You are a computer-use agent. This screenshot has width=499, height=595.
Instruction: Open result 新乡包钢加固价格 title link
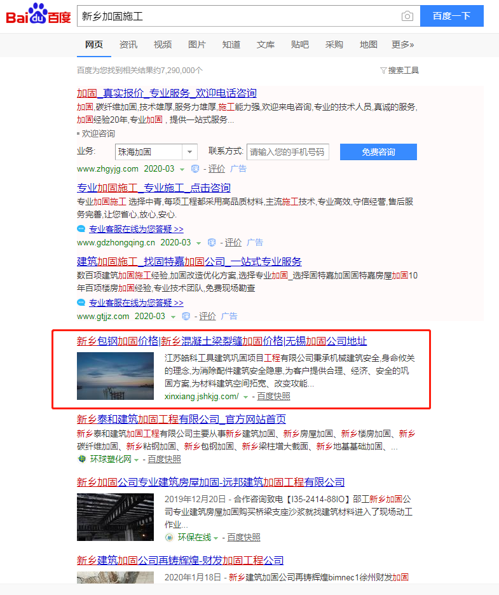[222, 341]
